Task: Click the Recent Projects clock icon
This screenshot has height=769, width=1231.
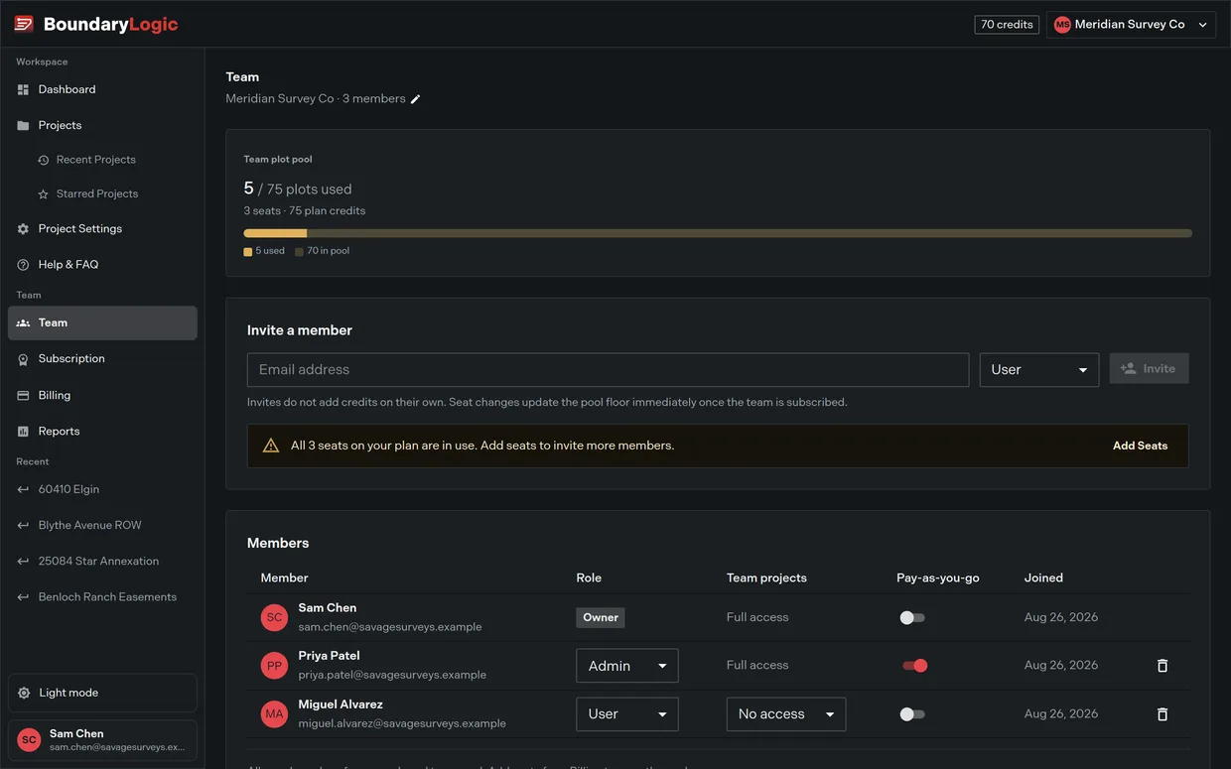Action: [44, 161]
